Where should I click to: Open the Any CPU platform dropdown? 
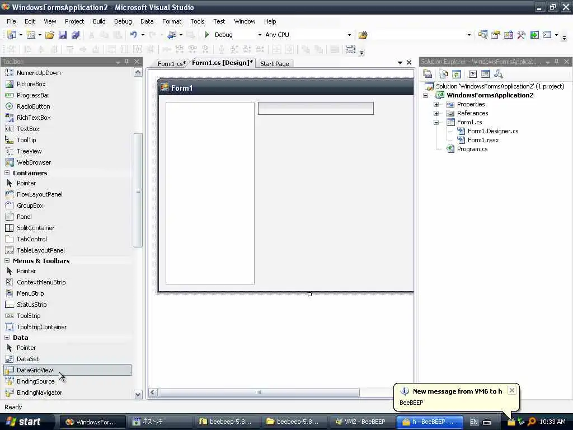point(349,35)
